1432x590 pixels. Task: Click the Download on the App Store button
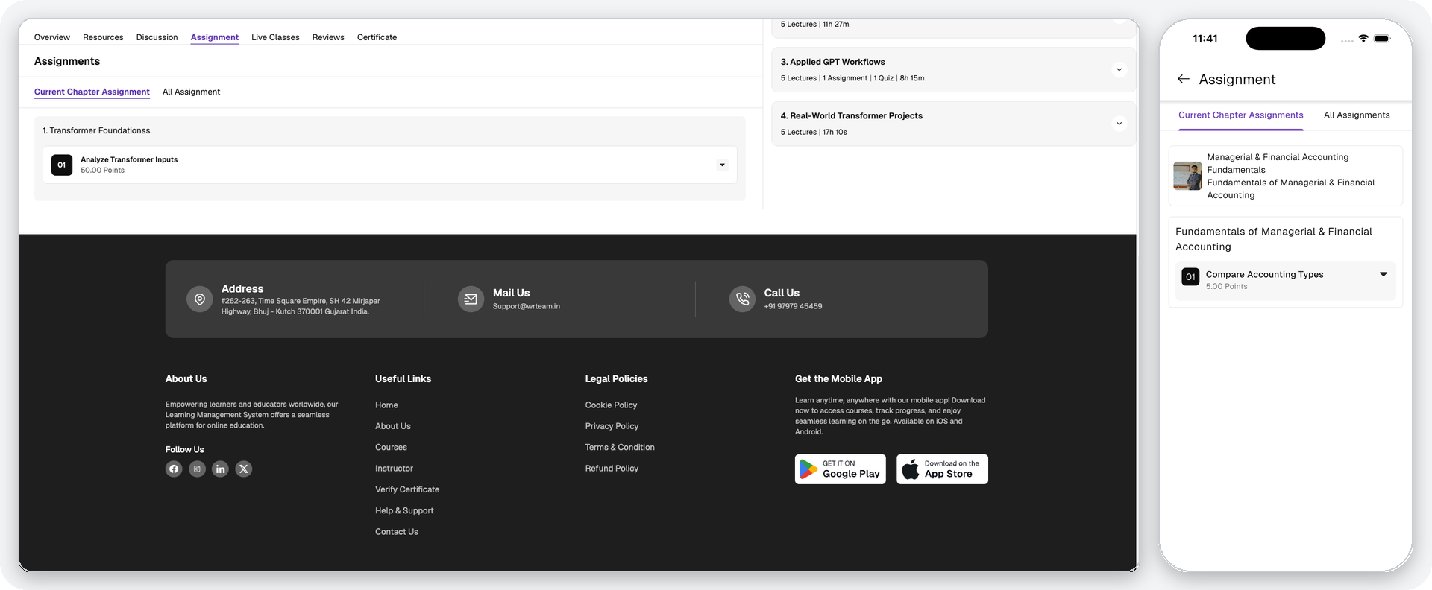942,469
